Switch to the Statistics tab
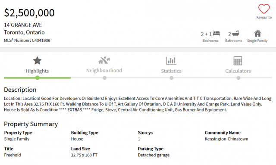Viewport: 276px width, 165px height. tap(171, 71)
